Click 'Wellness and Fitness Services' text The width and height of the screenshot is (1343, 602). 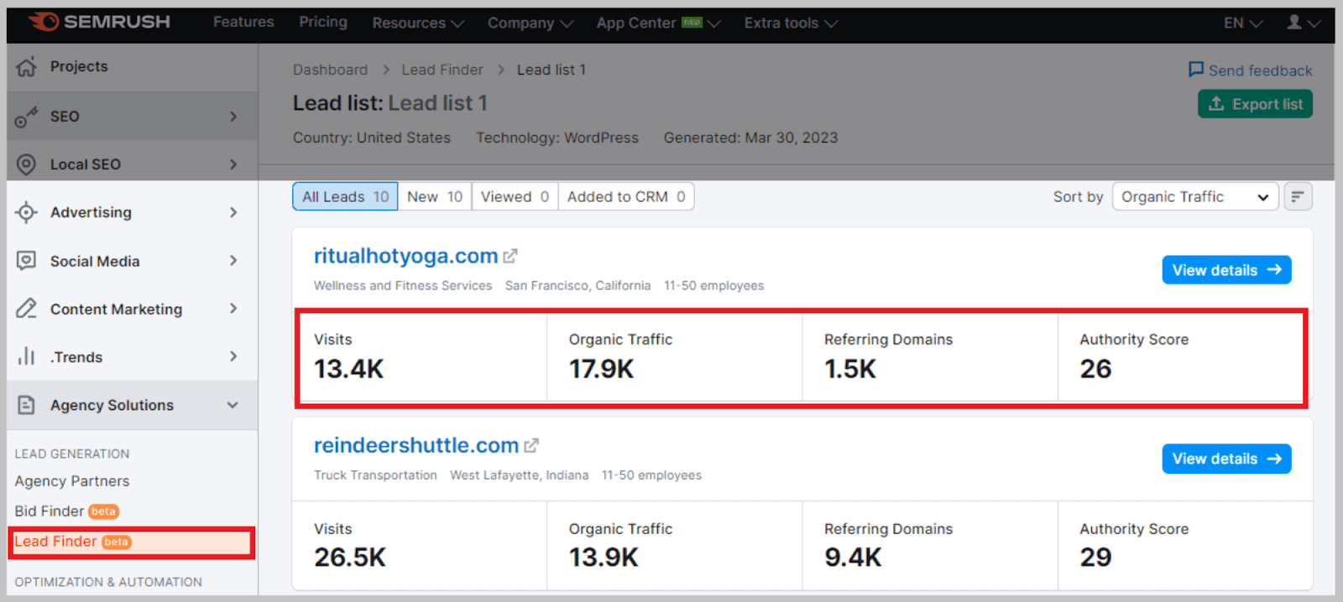click(x=403, y=286)
